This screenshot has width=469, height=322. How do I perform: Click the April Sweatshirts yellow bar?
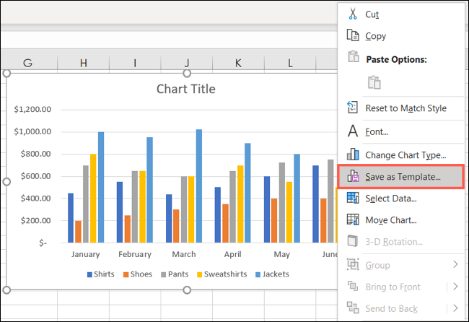pyautogui.click(x=240, y=204)
